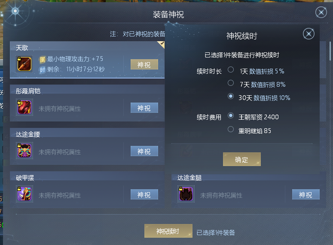Choose 王朝军资 2400 as renewal cost
Image resolution: width=333 pixels, height=245 pixels.
click(x=231, y=115)
